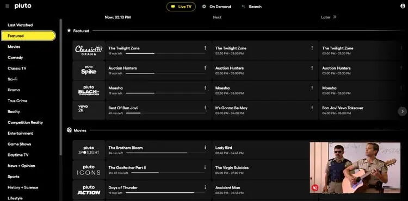408x201 pixels.
Task: Open the user profile account icon
Action: tap(403, 6)
